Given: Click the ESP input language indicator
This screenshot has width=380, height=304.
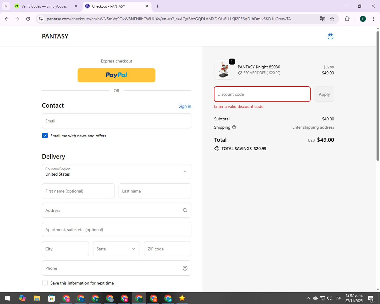Looking at the screenshot, I should pyautogui.click(x=338, y=298).
